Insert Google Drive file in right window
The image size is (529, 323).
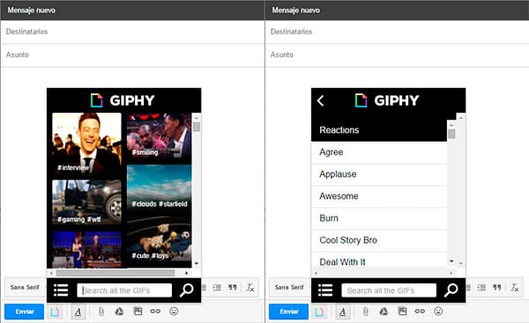pyautogui.click(x=384, y=312)
